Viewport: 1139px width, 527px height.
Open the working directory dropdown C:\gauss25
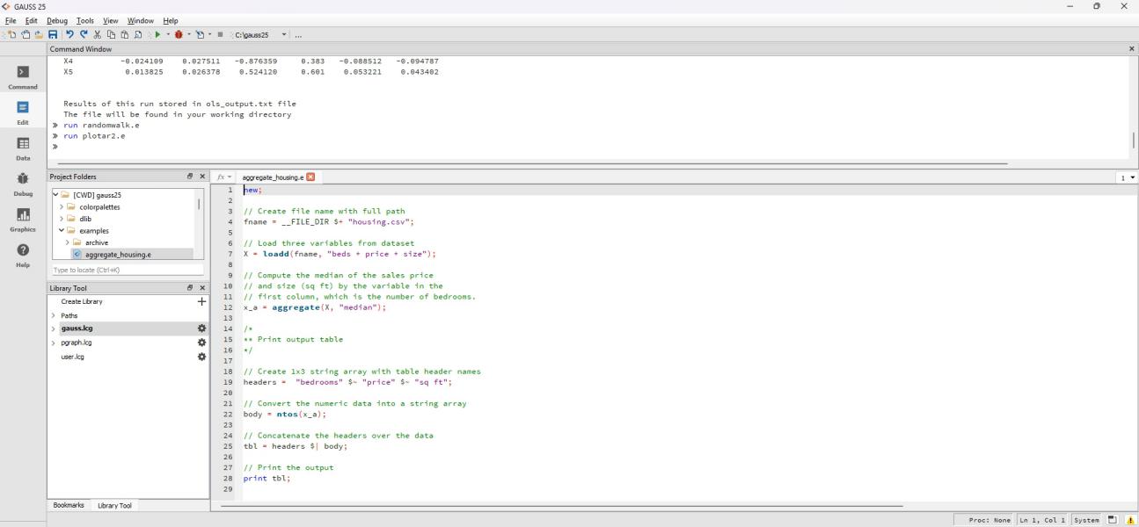283,34
